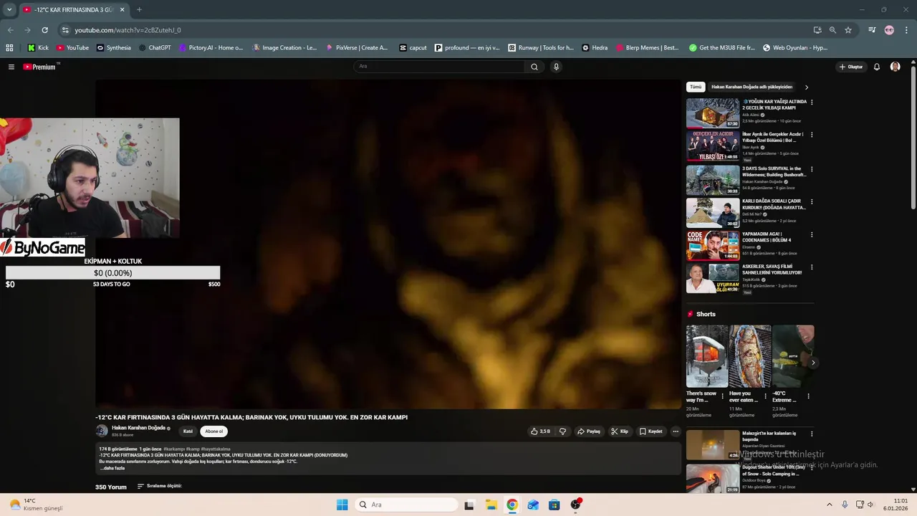This screenshot has height=516, width=917.
Task: Open the ChatGPT bookmark
Action: pos(155,48)
